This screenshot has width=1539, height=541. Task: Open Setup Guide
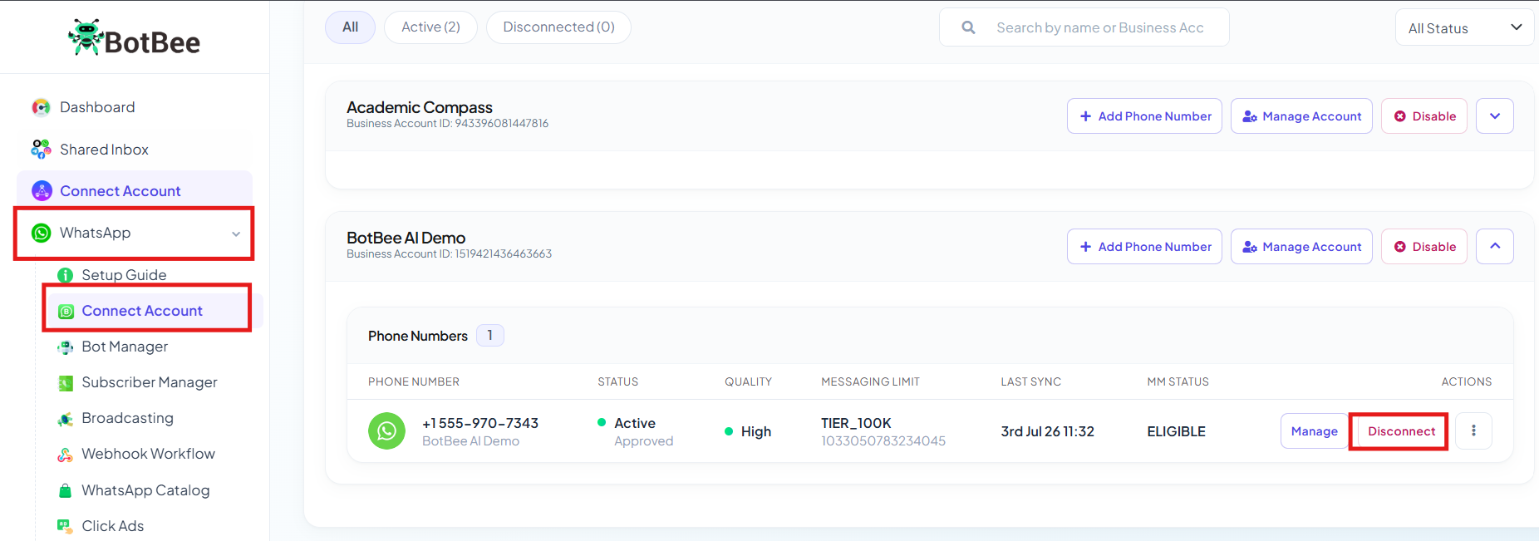[x=124, y=275]
